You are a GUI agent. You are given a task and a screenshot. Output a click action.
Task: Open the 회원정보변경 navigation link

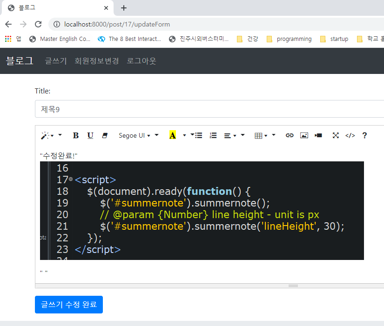(97, 61)
